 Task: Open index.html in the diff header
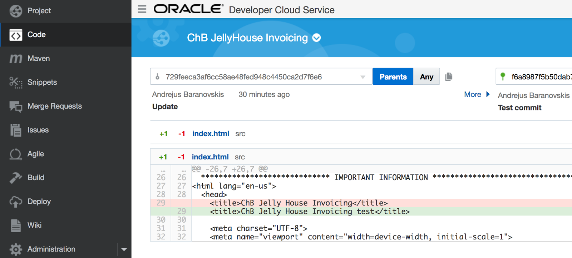click(x=210, y=157)
